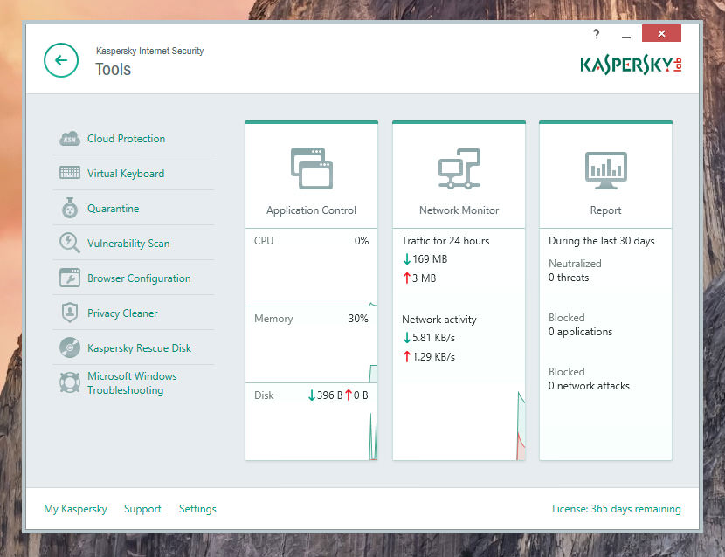This screenshot has width=725, height=557.
Task: Open Cloud Protection link
Action: (x=127, y=139)
